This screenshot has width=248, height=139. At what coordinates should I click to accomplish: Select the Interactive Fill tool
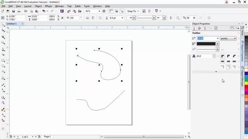click(x=3, y=115)
